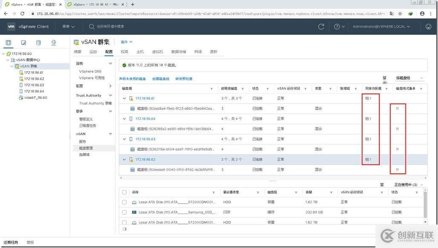Click filter icon on vSAN 运行状况 column
The image size is (438, 248).
pyautogui.click(x=305, y=89)
